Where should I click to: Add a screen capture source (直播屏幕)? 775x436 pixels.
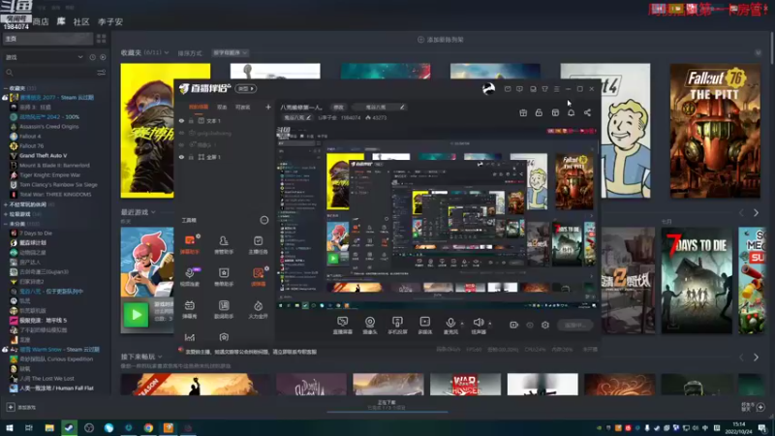click(343, 326)
